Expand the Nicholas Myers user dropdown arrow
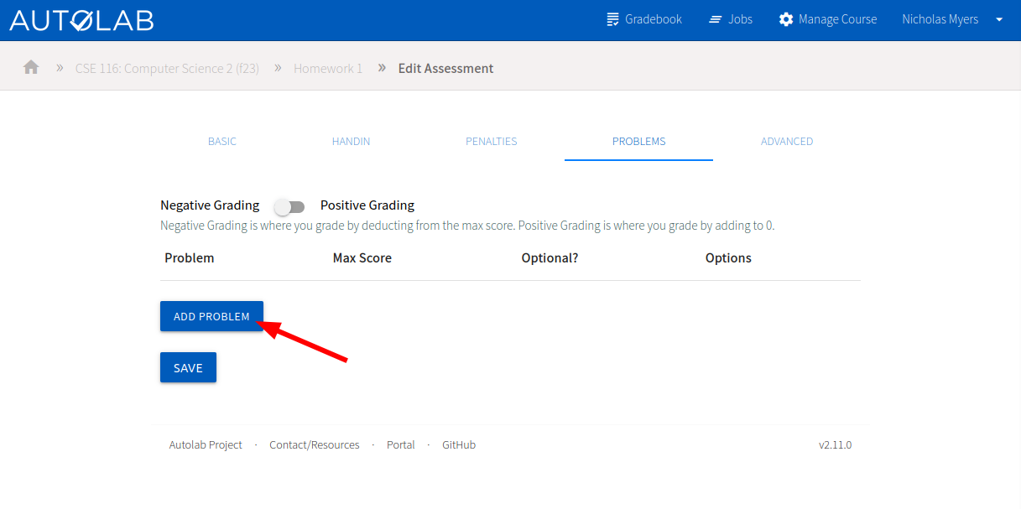The height and width of the screenshot is (509, 1021). coord(999,19)
